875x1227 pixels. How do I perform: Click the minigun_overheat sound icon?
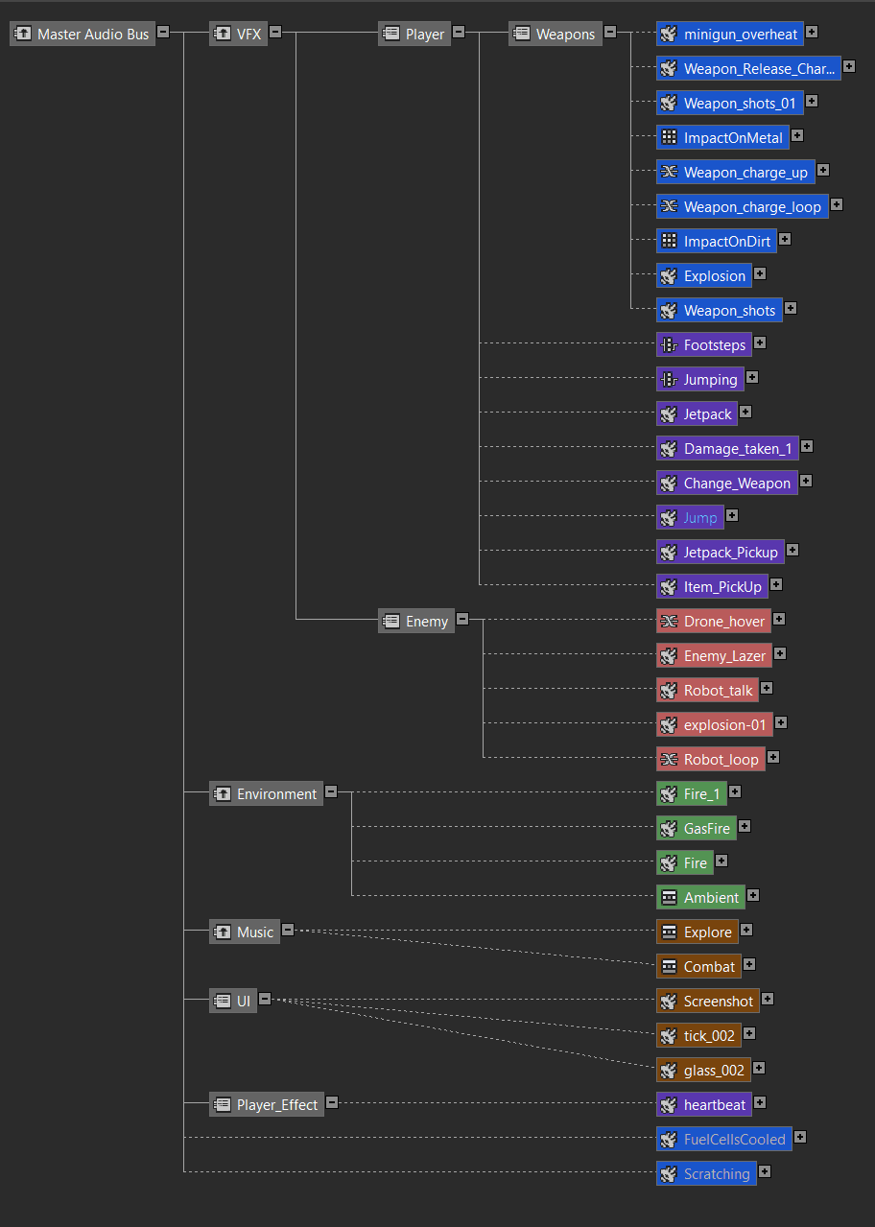(x=669, y=35)
